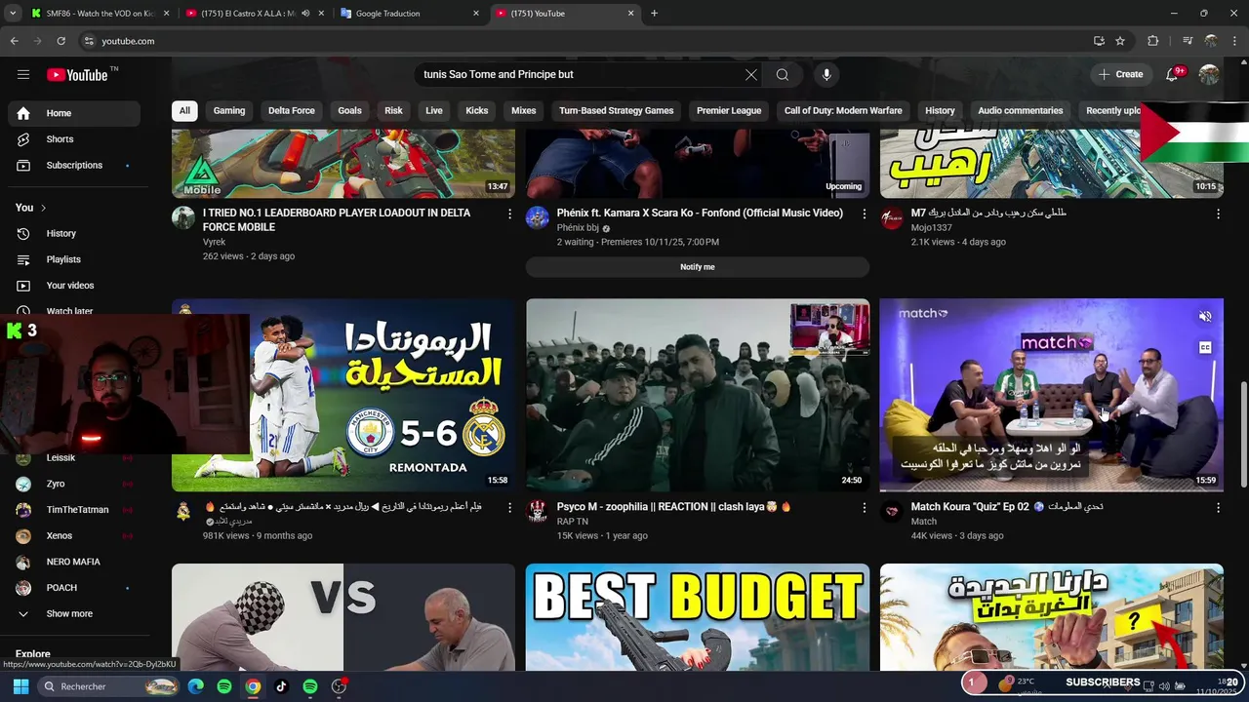Open Home in the sidebar
This screenshot has width=1249, height=702.
74,113
